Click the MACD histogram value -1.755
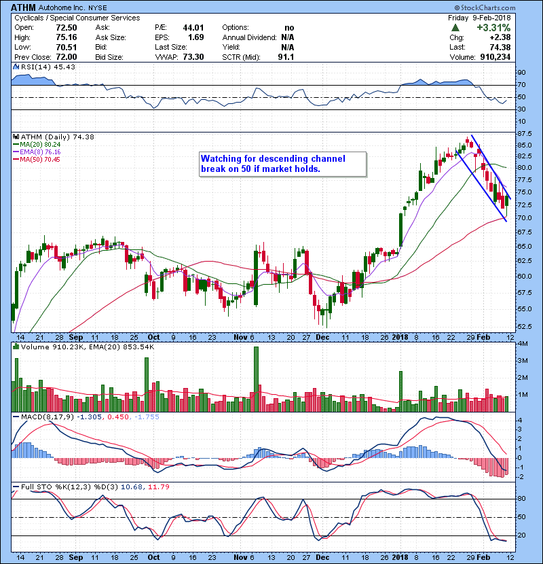Screen dimensions: 543x564 (x=147, y=417)
